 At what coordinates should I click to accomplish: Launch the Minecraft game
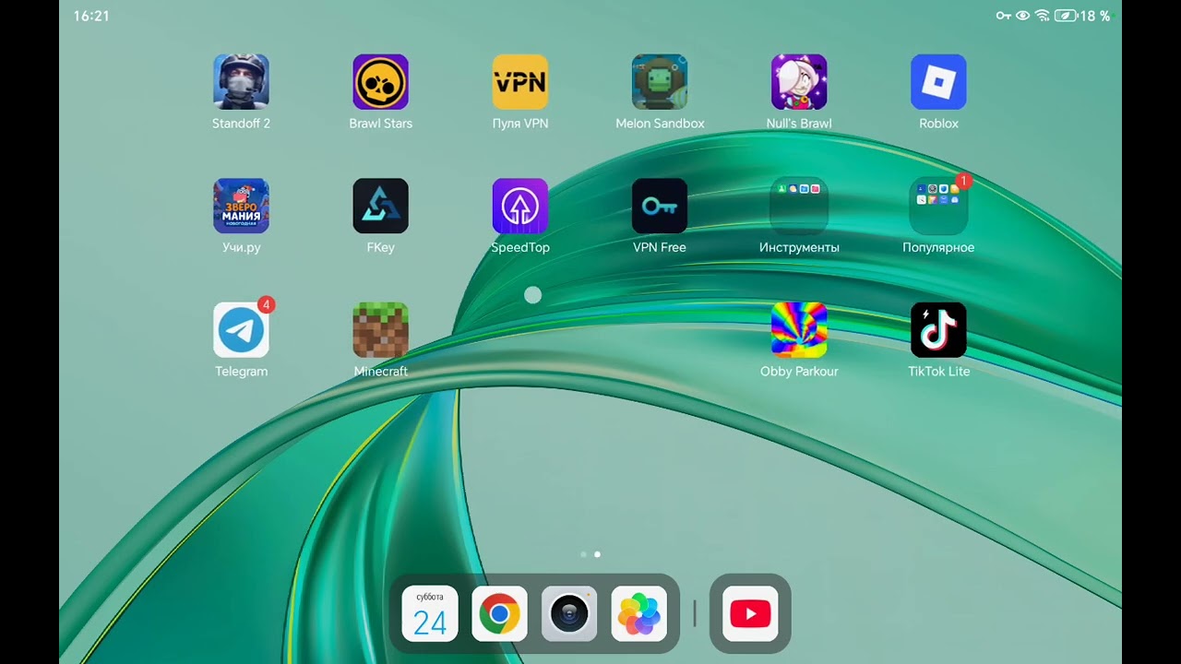tap(380, 330)
